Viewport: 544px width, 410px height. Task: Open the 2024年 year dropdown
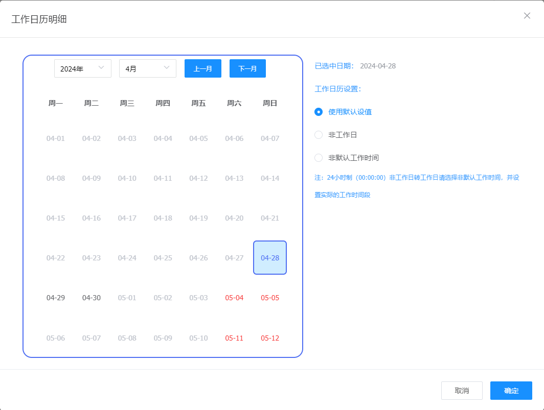coord(83,68)
